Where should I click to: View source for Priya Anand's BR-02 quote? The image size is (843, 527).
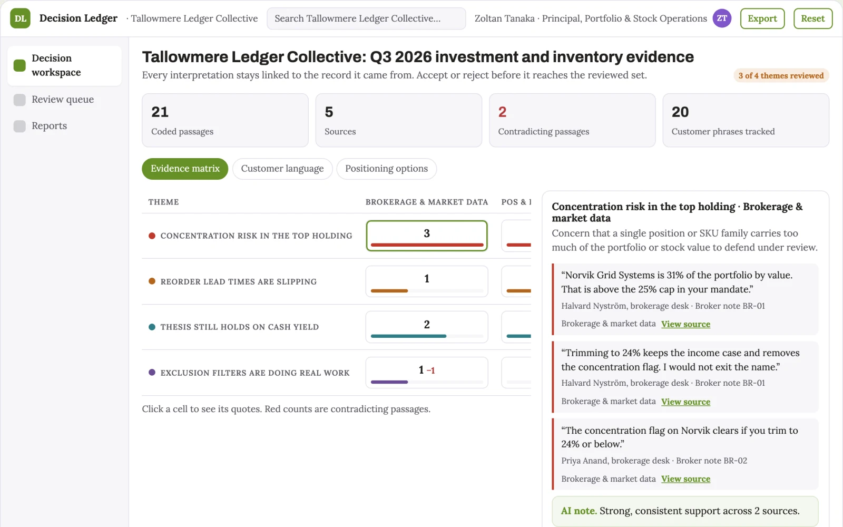[685, 479]
